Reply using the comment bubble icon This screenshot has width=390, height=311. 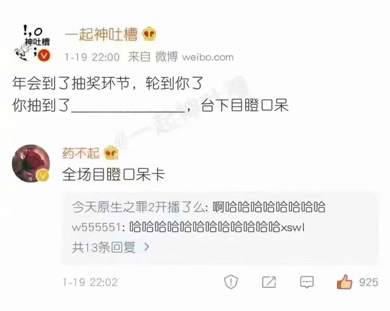[307, 282]
